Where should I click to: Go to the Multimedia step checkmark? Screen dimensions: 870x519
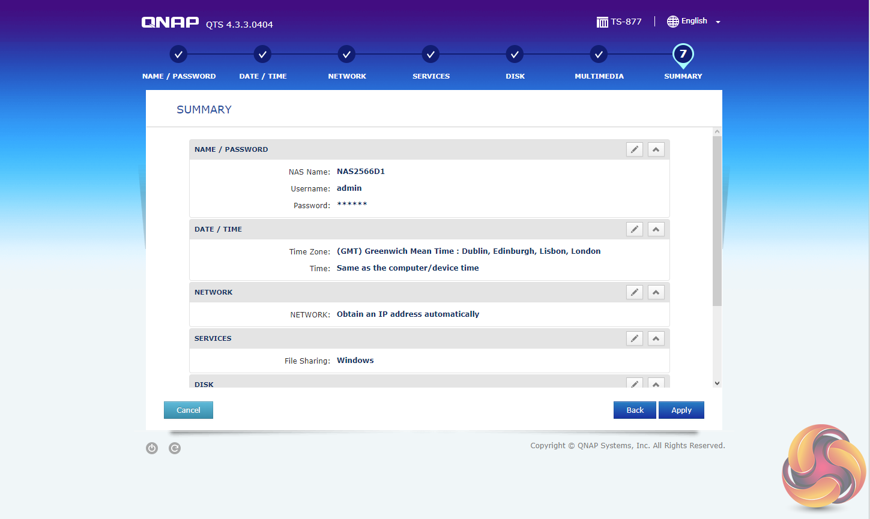tap(599, 55)
